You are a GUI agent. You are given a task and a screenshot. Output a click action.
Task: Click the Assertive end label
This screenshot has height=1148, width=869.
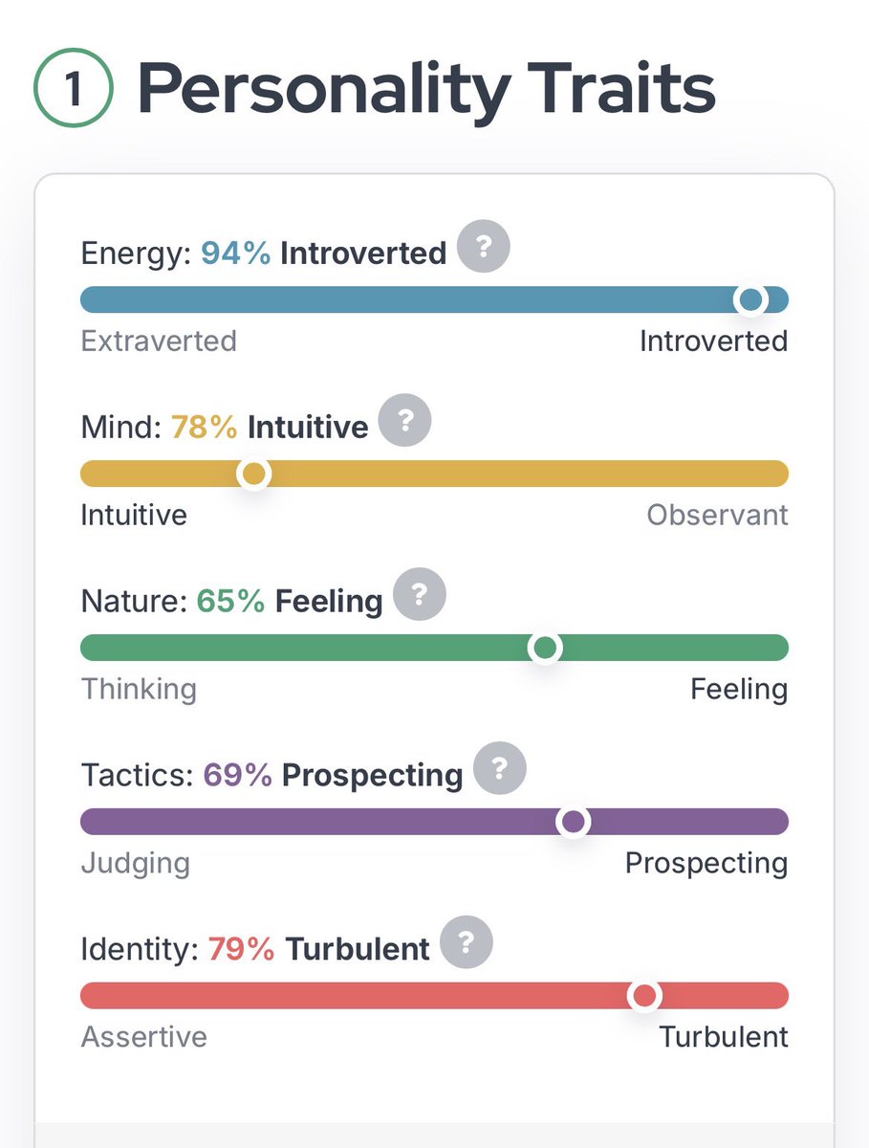tap(143, 1036)
